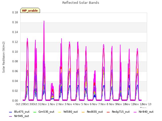Click the 0.06 y-axis tick label

[15, 71]
